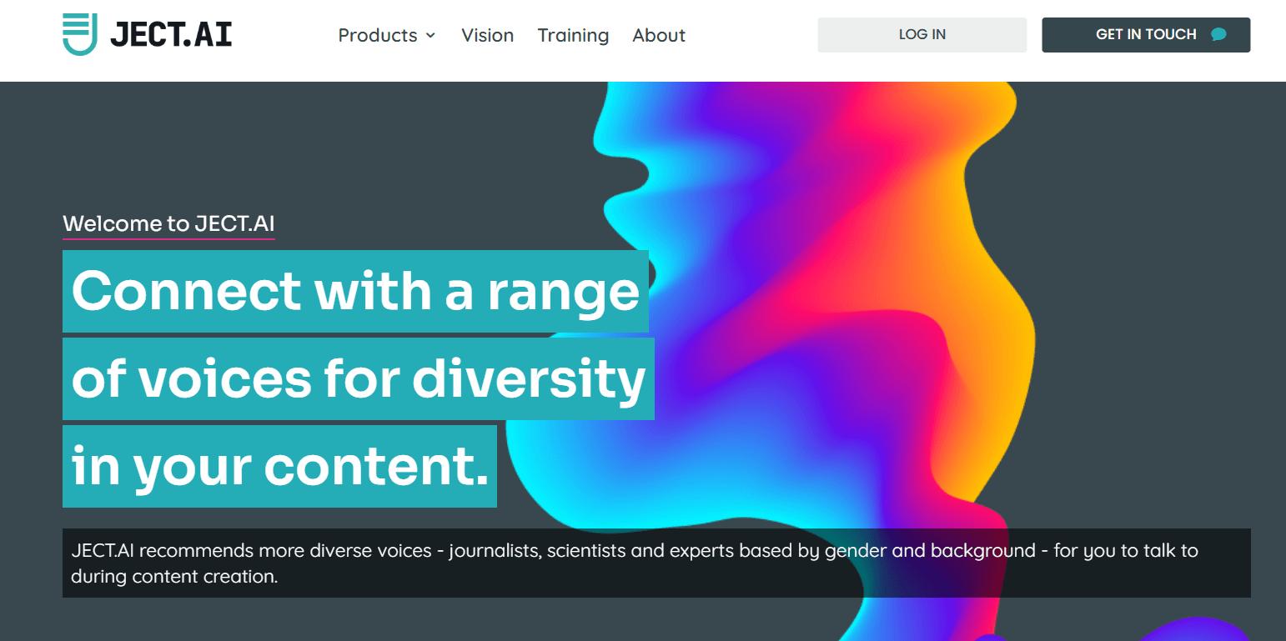Screen dimensions: 1286x641
Task: Expand the Products dropdown
Action: click(x=386, y=35)
